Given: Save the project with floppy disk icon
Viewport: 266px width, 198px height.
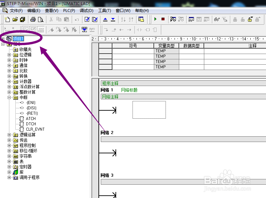Looking at the screenshot, I should [23, 19].
